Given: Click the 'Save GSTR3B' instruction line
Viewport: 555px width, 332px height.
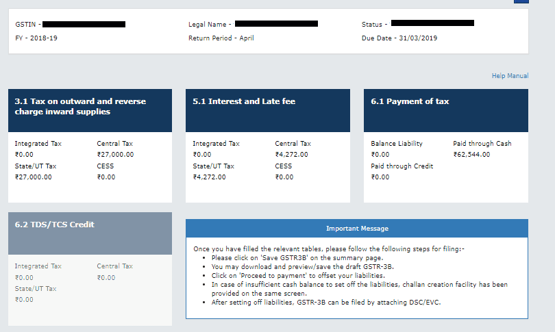Looking at the screenshot, I should (x=297, y=258).
